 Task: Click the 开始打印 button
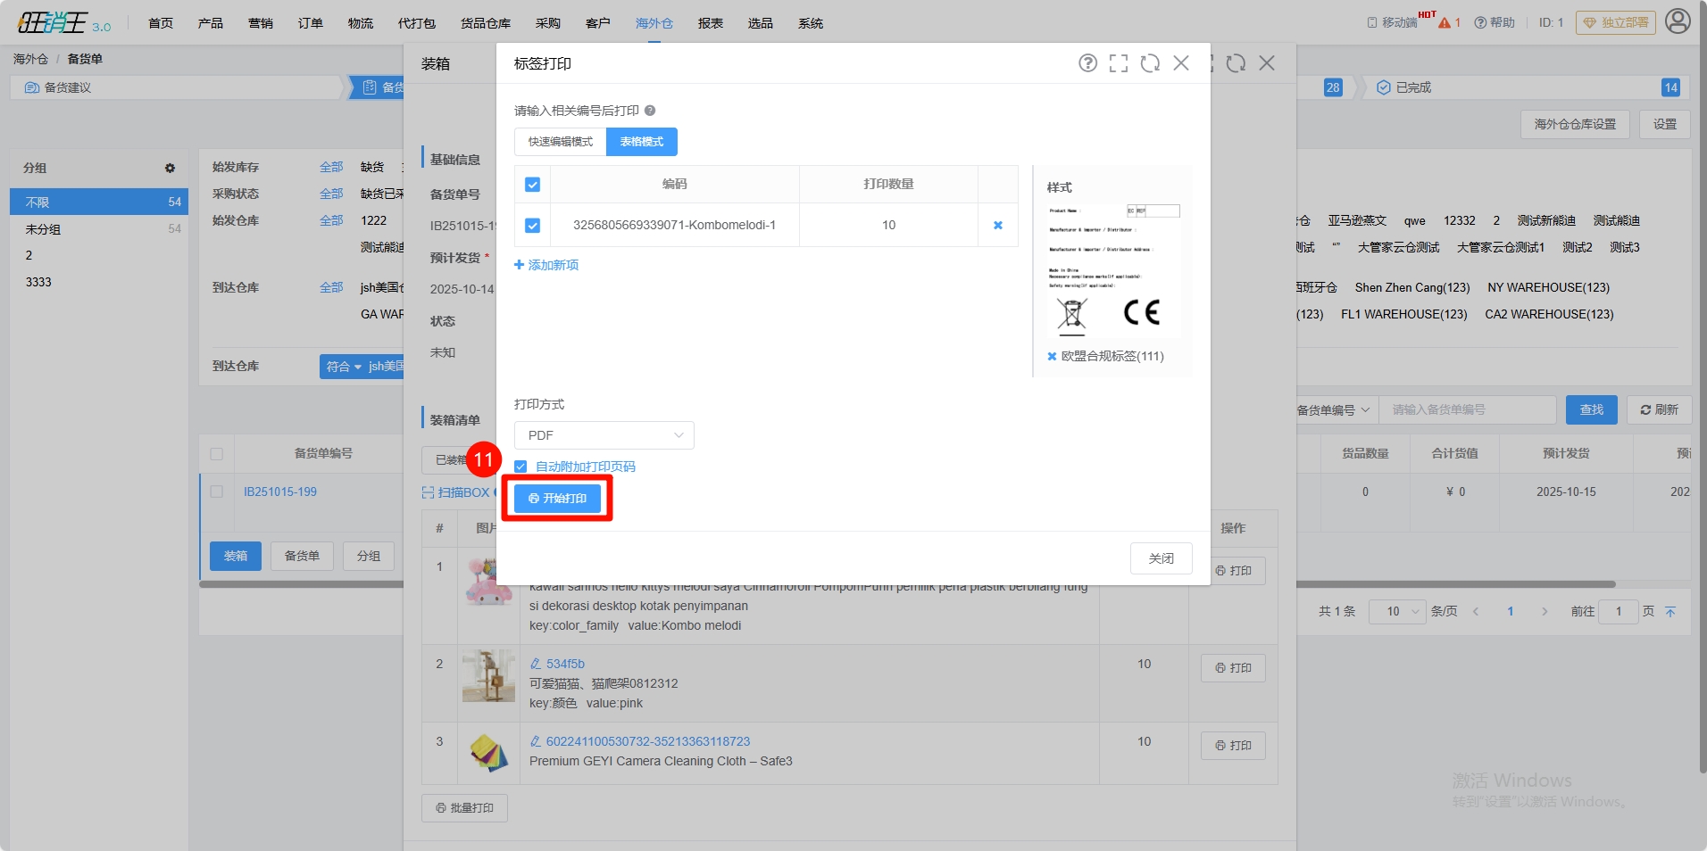pos(557,499)
